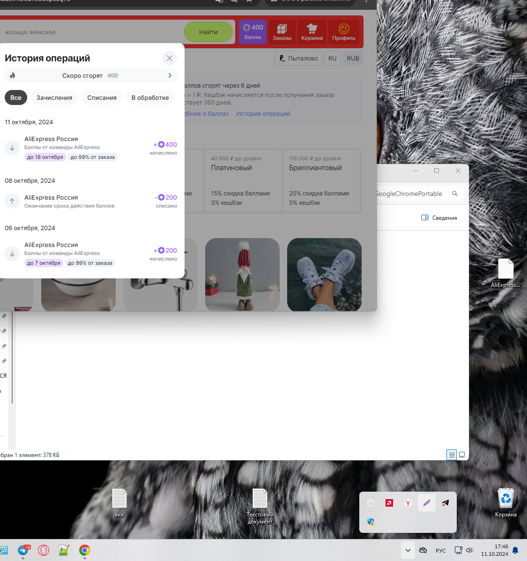527x561 pixels.
Task: Switch Explorer to the large thumbnails view
Action: pyautogui.click(x=462, y=455)
